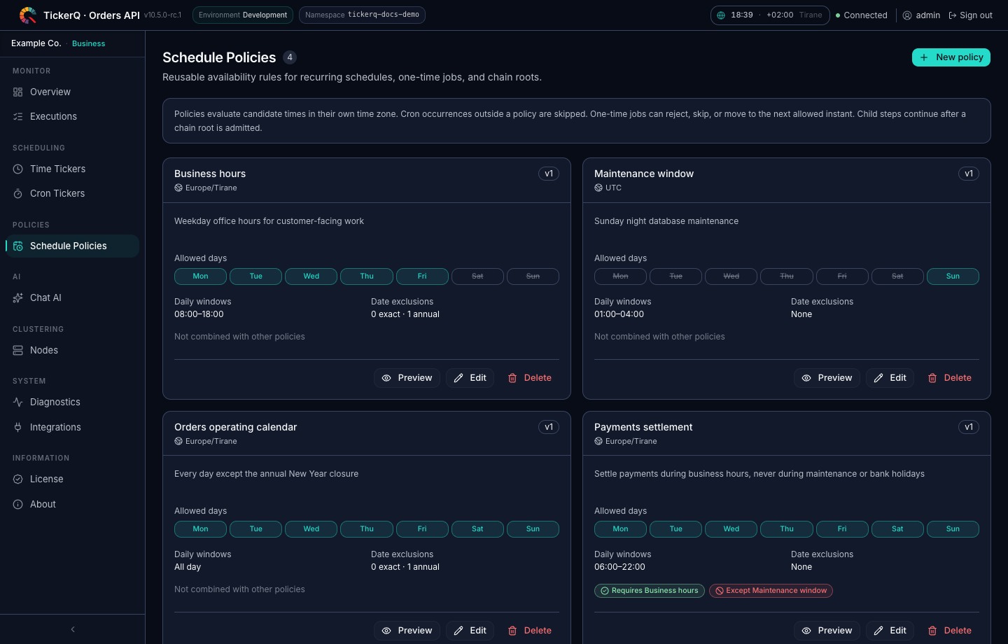
Task: Click globe icon beside Business hours Europe/Tirane
Action: [178, 188]
